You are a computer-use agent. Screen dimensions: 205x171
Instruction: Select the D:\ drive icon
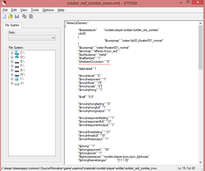coord(17,57)
